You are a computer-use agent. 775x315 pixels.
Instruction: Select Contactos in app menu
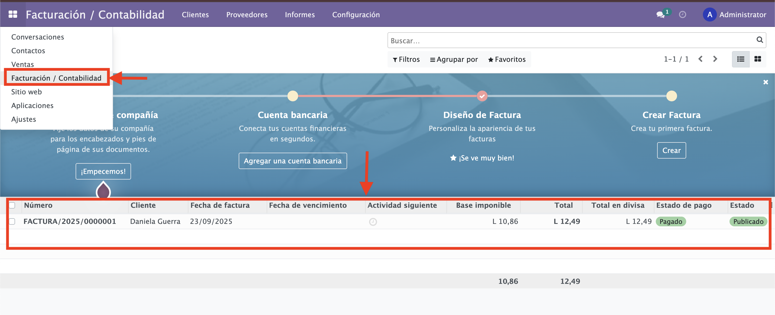pyautogui.click(x=28, y=51)
